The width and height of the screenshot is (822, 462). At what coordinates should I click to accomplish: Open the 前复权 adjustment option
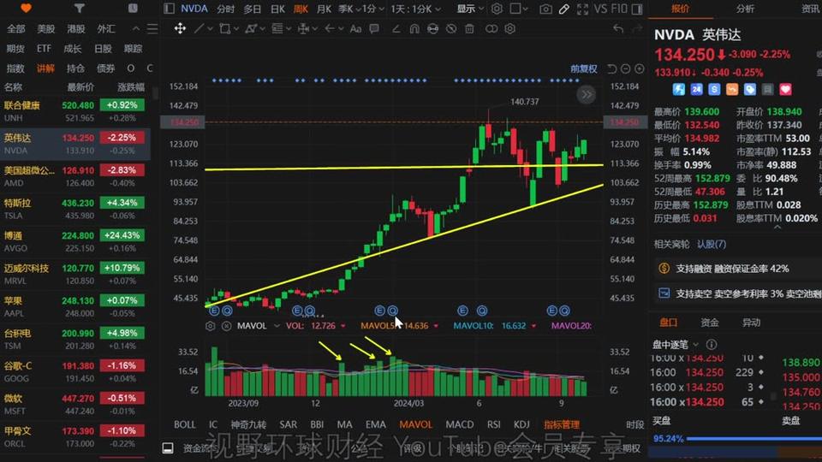pos(583,68)
